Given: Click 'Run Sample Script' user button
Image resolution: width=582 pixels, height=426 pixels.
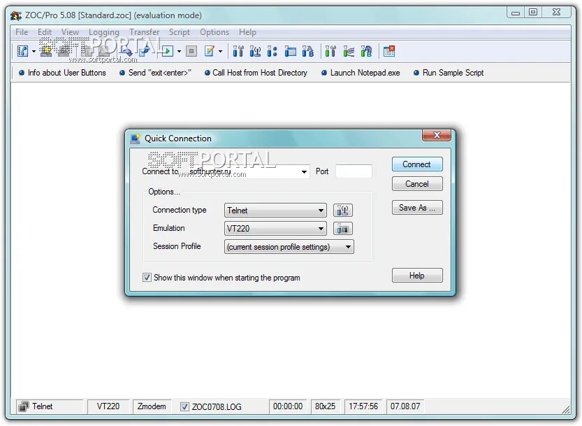Looking at the screenshot, I should coord(449,73).
